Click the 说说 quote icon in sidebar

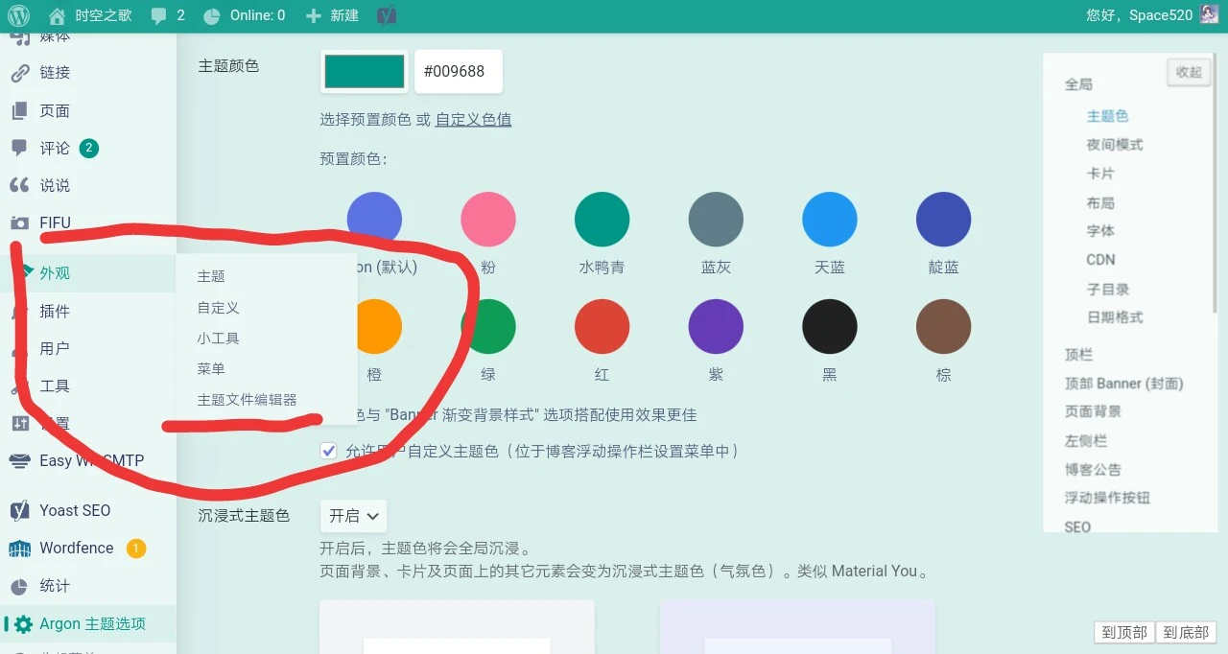click(19, 185)
